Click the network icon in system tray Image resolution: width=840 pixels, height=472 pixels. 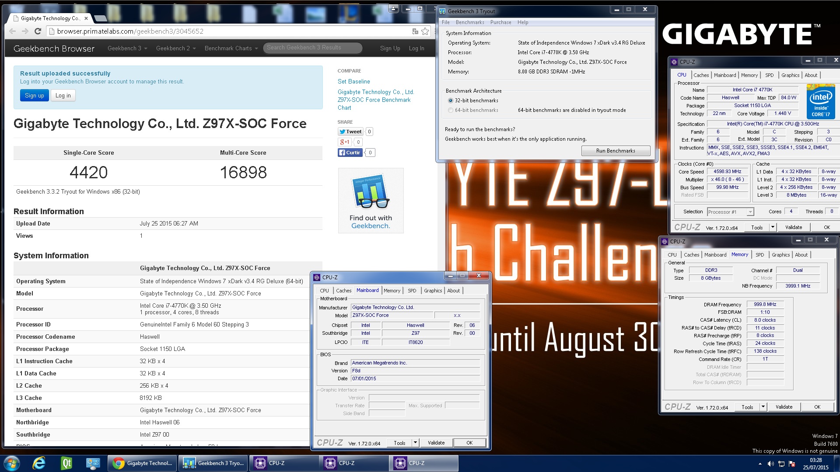(x=781, y=464)
